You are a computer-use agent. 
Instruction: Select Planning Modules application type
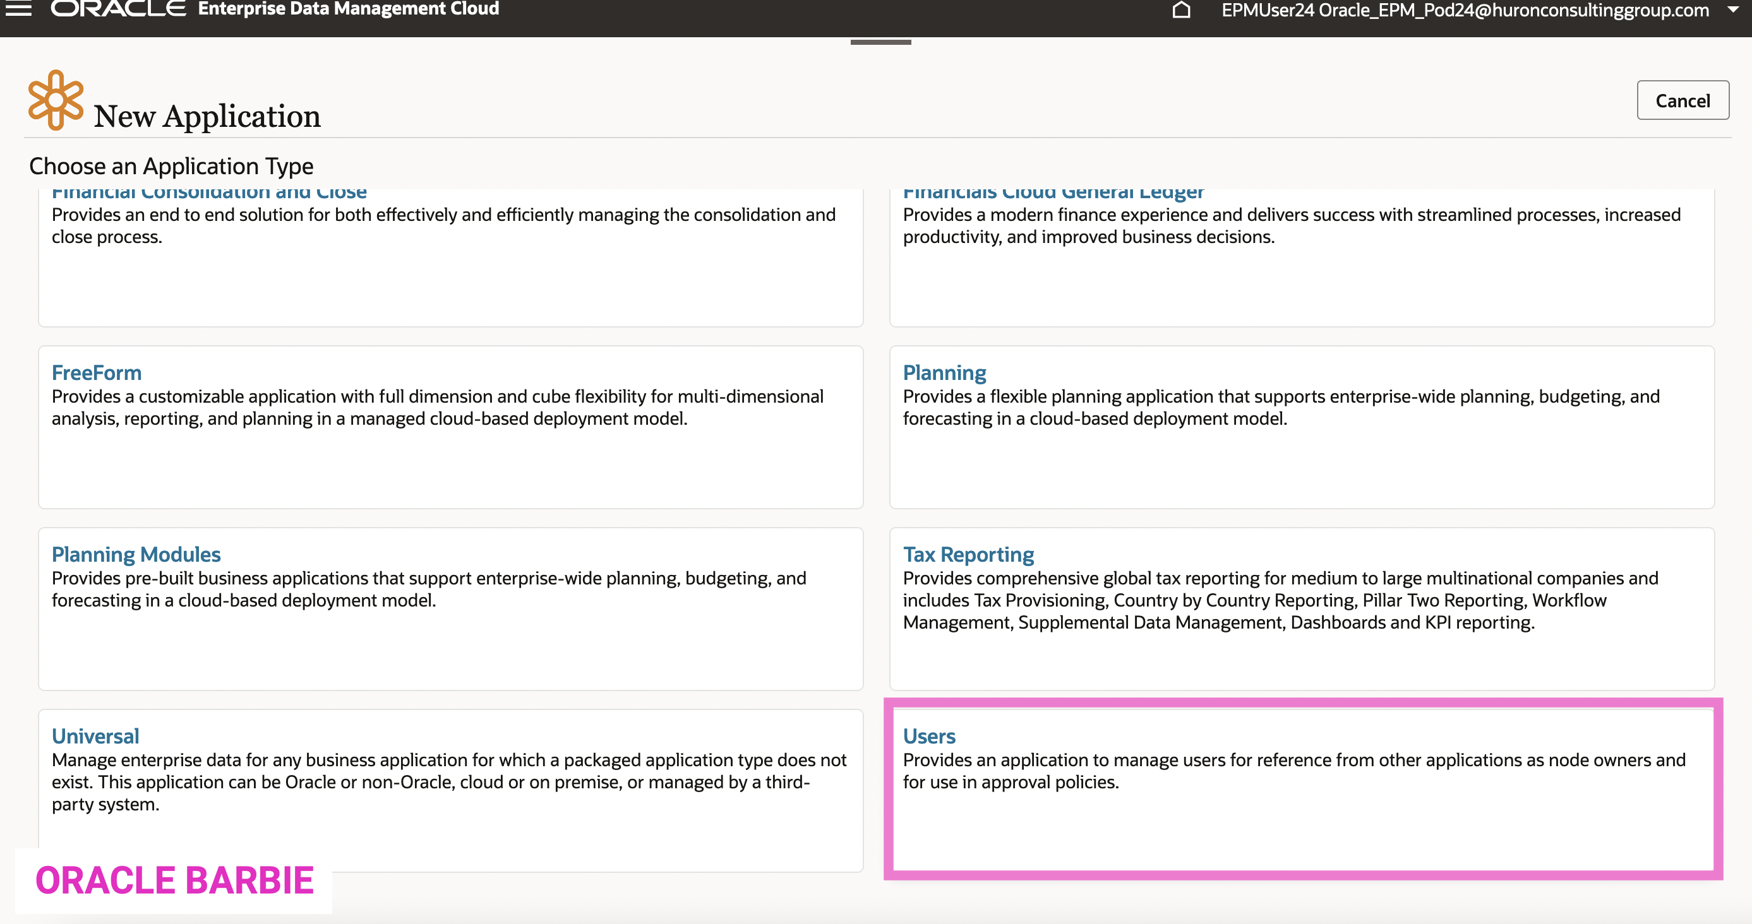tap(136, 554)
